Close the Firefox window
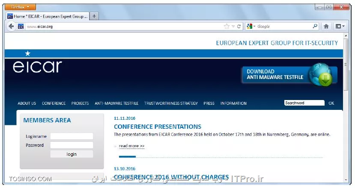355x188 pixels. [x=341, y=7]
